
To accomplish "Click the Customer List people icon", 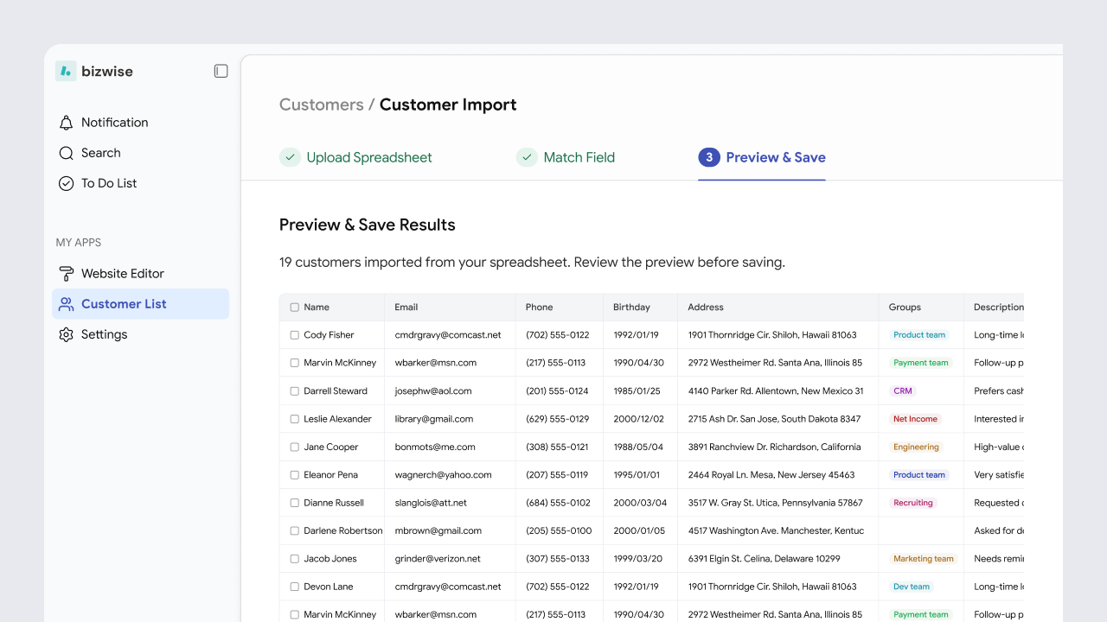I will click(x=66, y=304).
